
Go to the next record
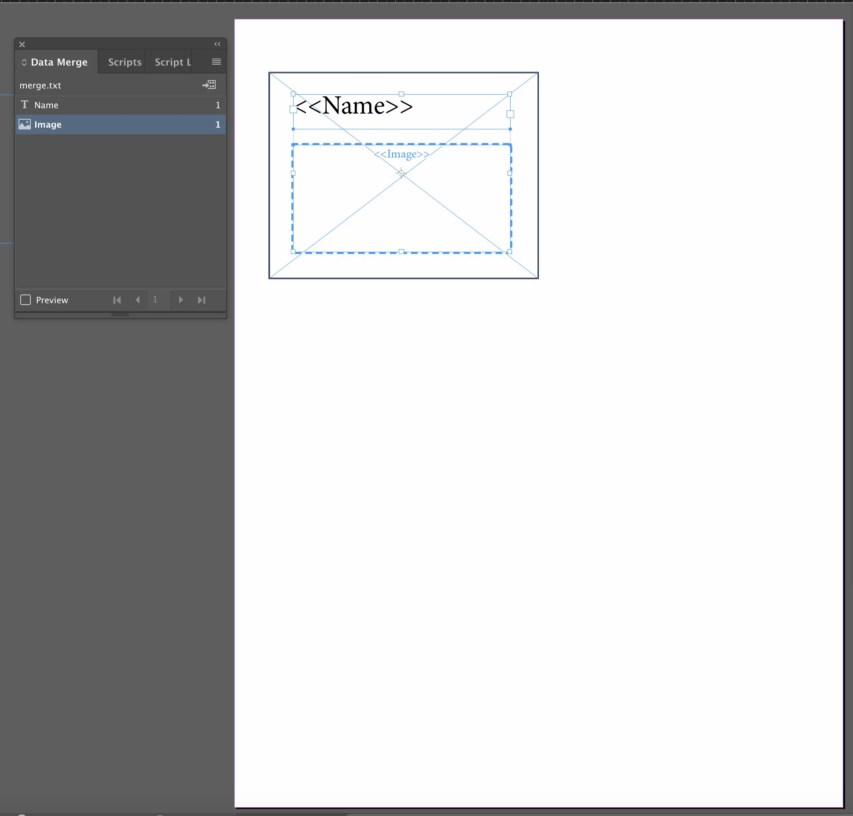tap(180, 300)
